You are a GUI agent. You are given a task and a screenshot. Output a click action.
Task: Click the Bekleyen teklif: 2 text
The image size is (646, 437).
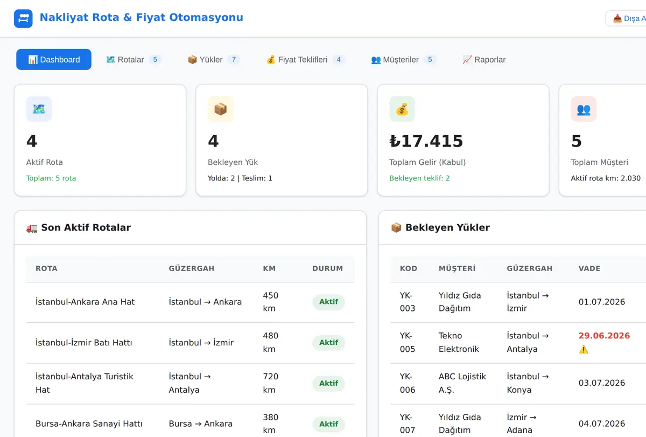pos(419,178)
